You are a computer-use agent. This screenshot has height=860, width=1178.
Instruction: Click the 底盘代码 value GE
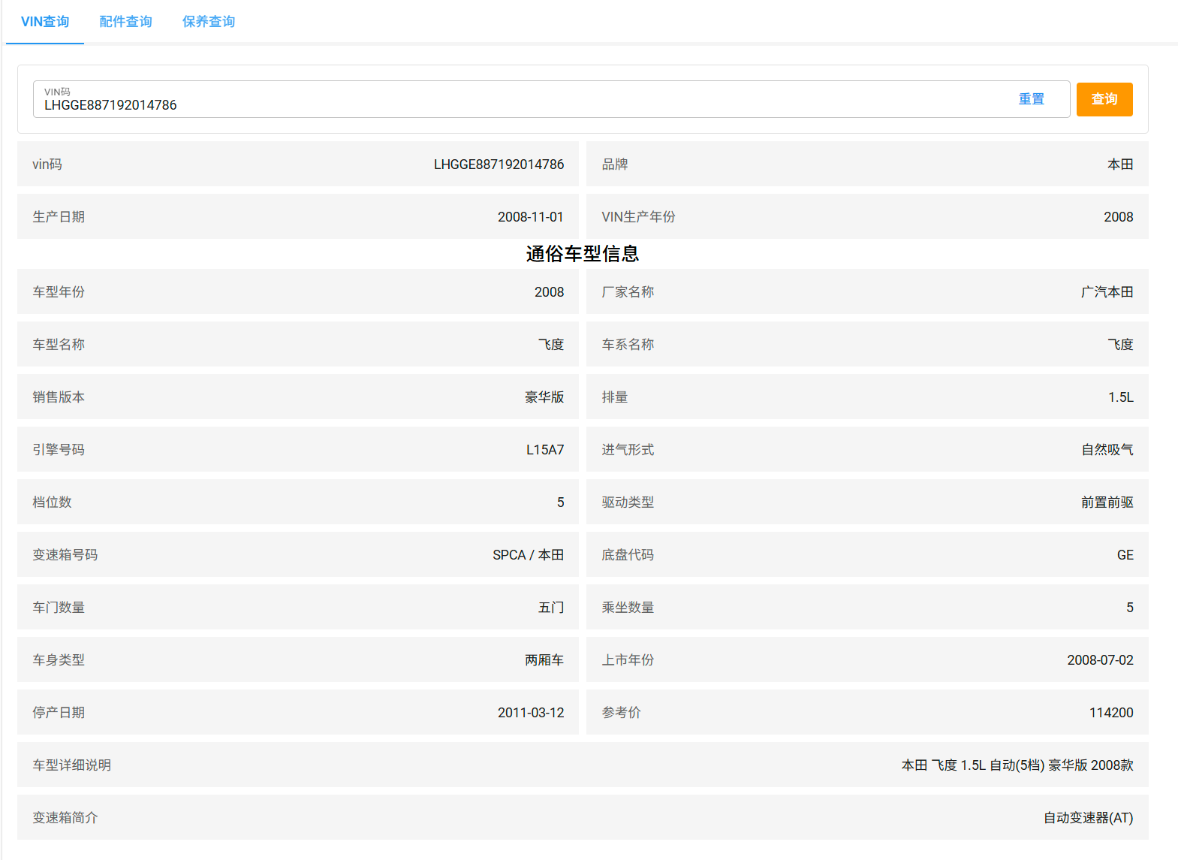pos(1125,555)
